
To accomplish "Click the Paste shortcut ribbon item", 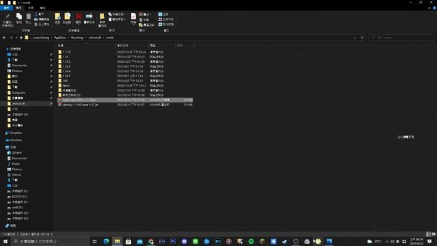I will 42,25.
